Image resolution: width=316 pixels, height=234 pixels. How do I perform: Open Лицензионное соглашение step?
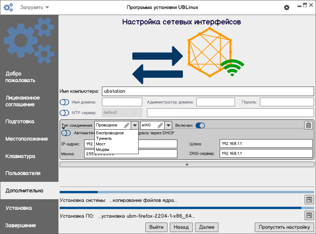[x=23, y=101]
